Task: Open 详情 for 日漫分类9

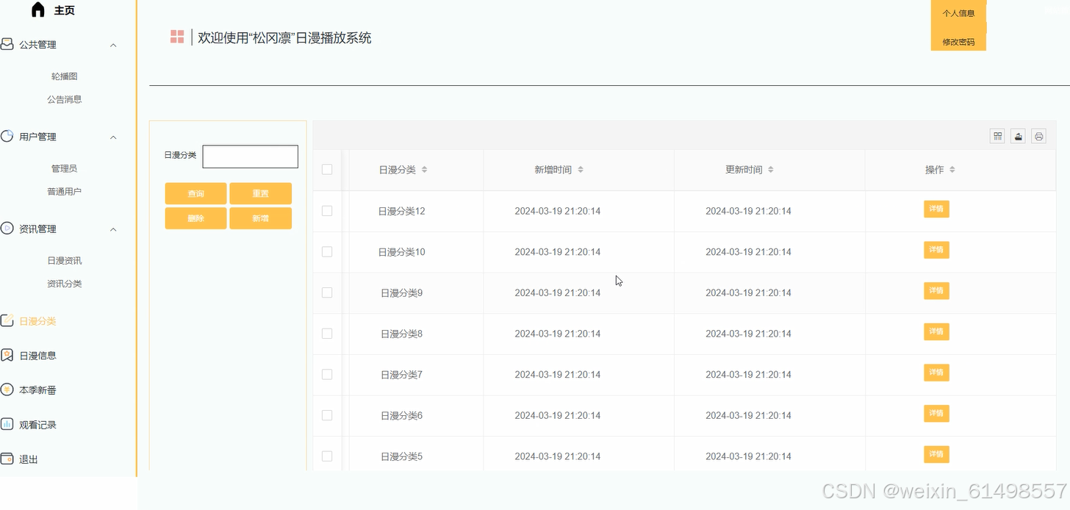Action: [x=936, y=291]
